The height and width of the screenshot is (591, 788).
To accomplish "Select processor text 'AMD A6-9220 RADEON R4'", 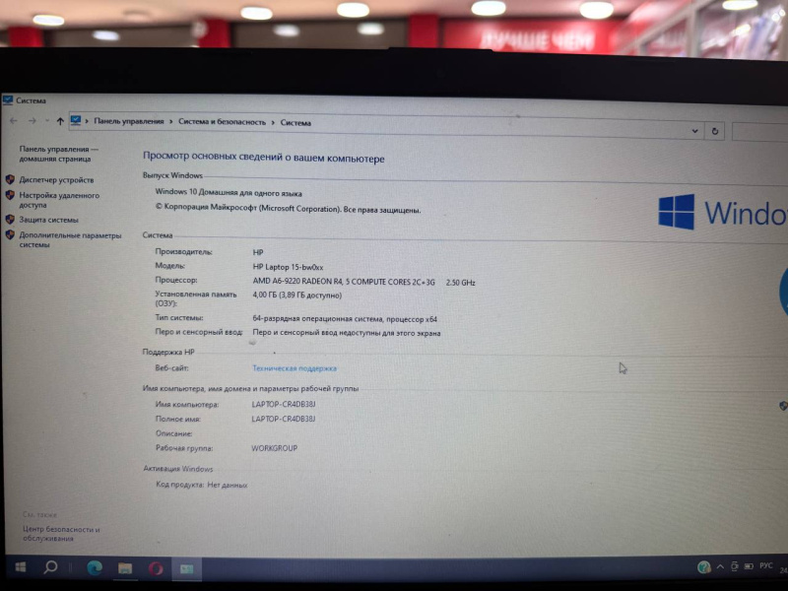I will [297, 282].
